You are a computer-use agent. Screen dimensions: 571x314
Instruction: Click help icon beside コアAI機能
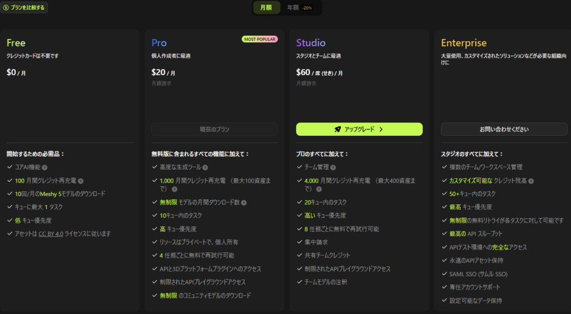pos(45,168)
